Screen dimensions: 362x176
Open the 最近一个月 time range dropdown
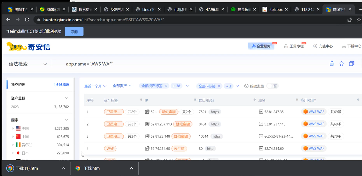95,86
